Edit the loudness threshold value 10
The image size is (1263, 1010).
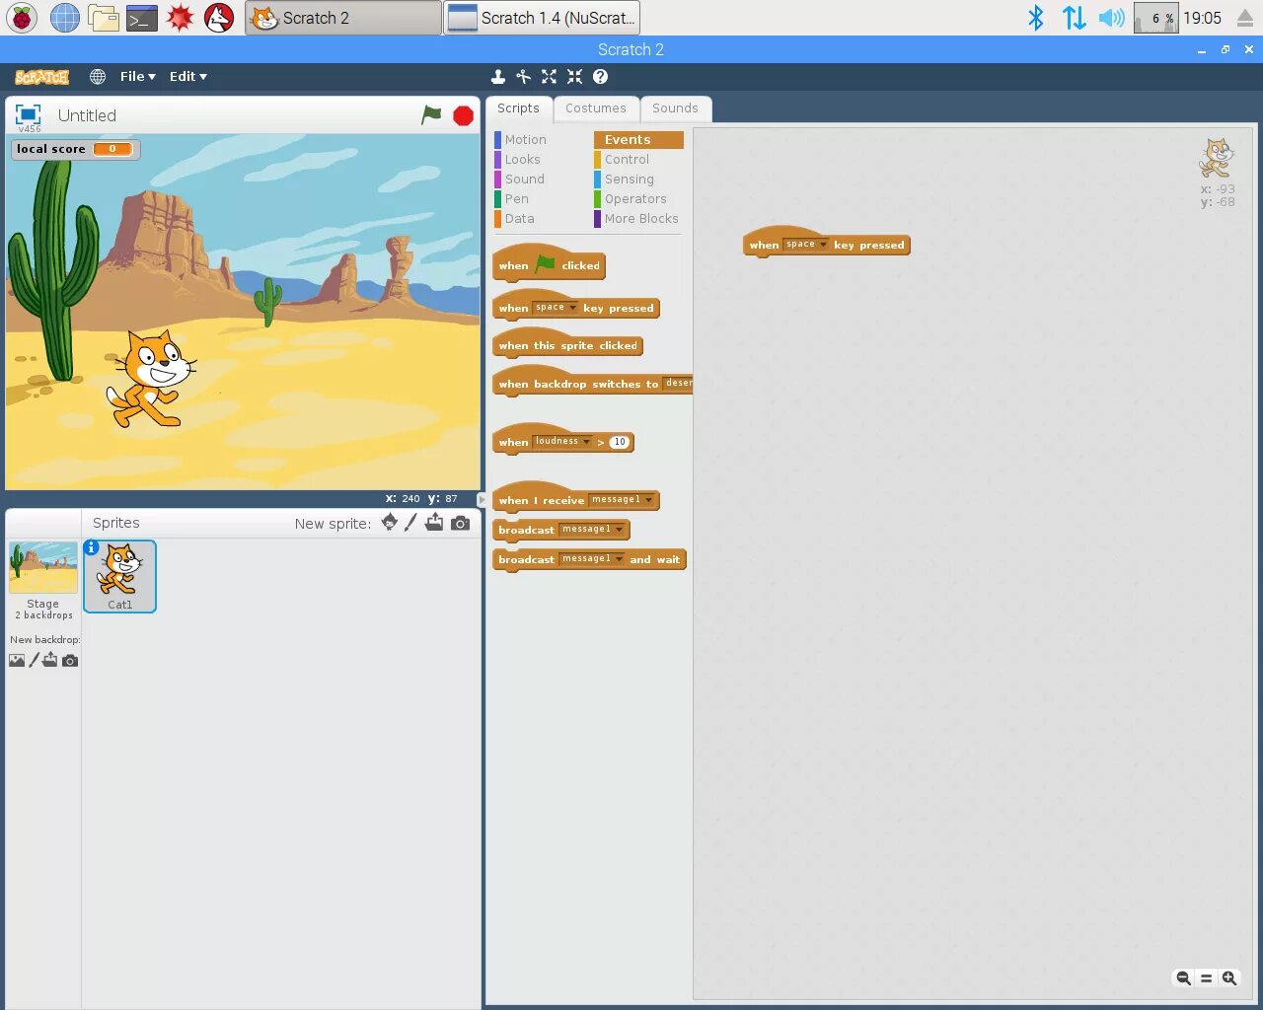coord(619,442)
